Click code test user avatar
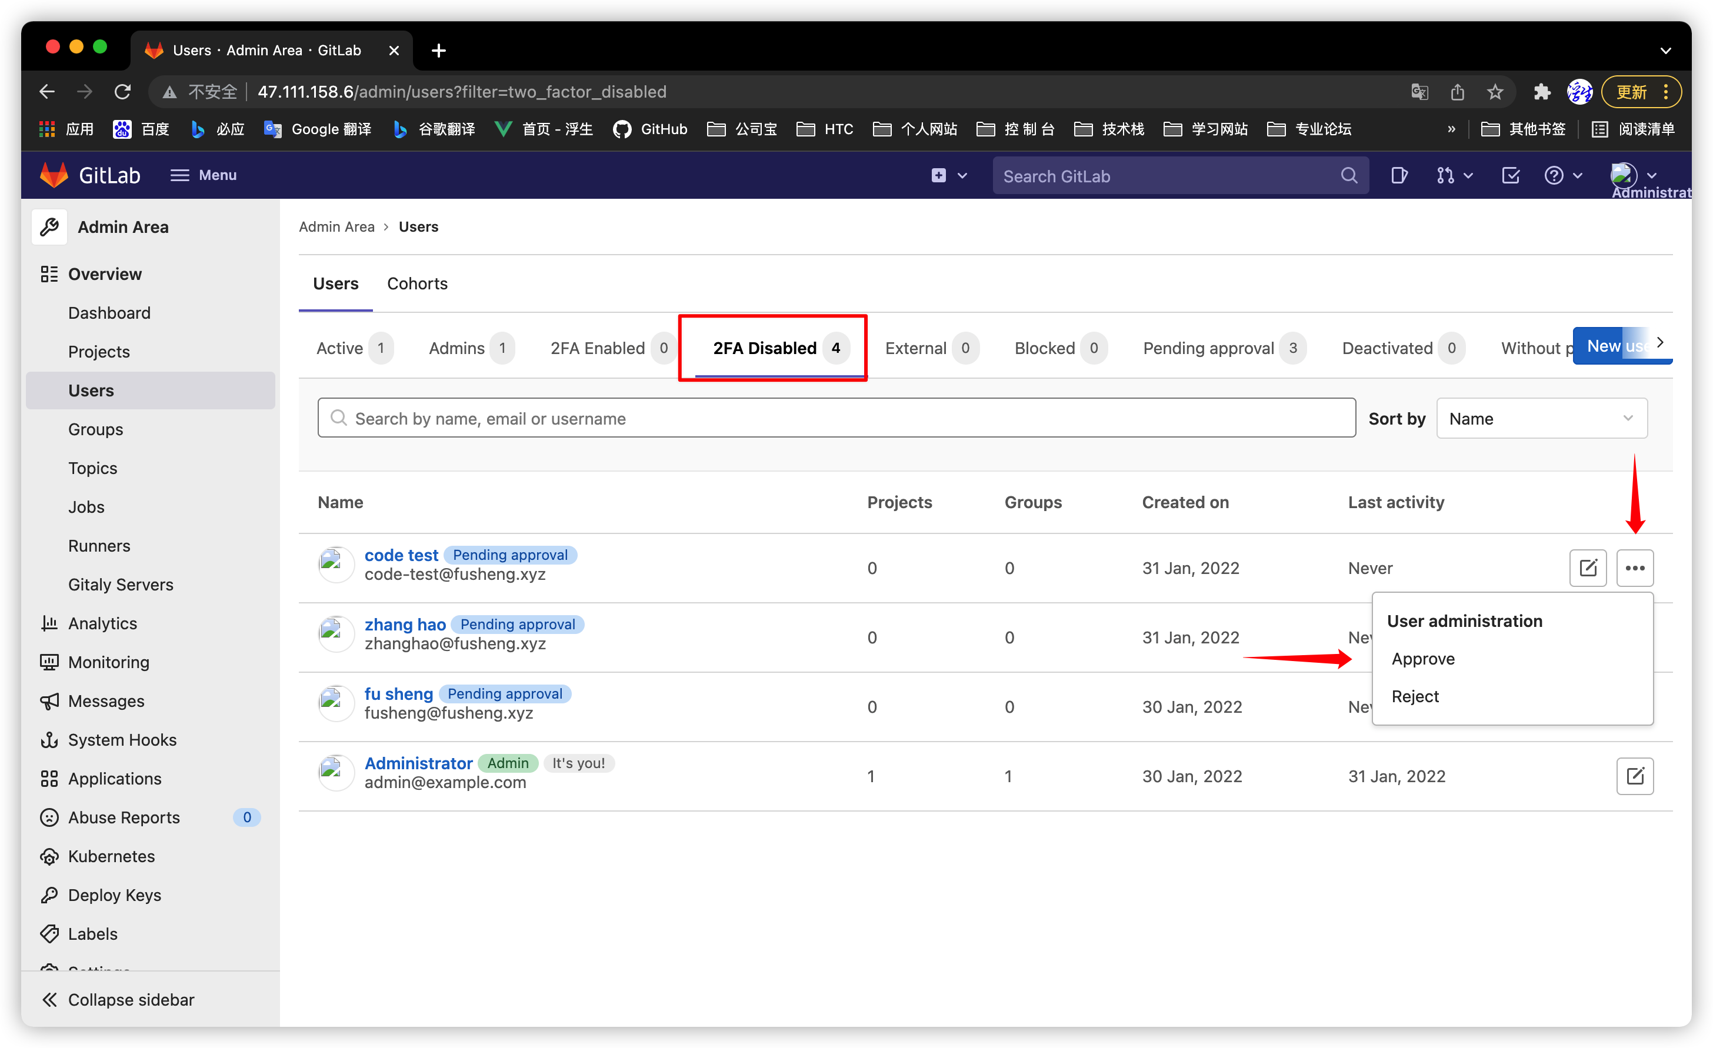Image resolution: width=1713 pixels, height=1048 pixels. (x=336, y=565)
